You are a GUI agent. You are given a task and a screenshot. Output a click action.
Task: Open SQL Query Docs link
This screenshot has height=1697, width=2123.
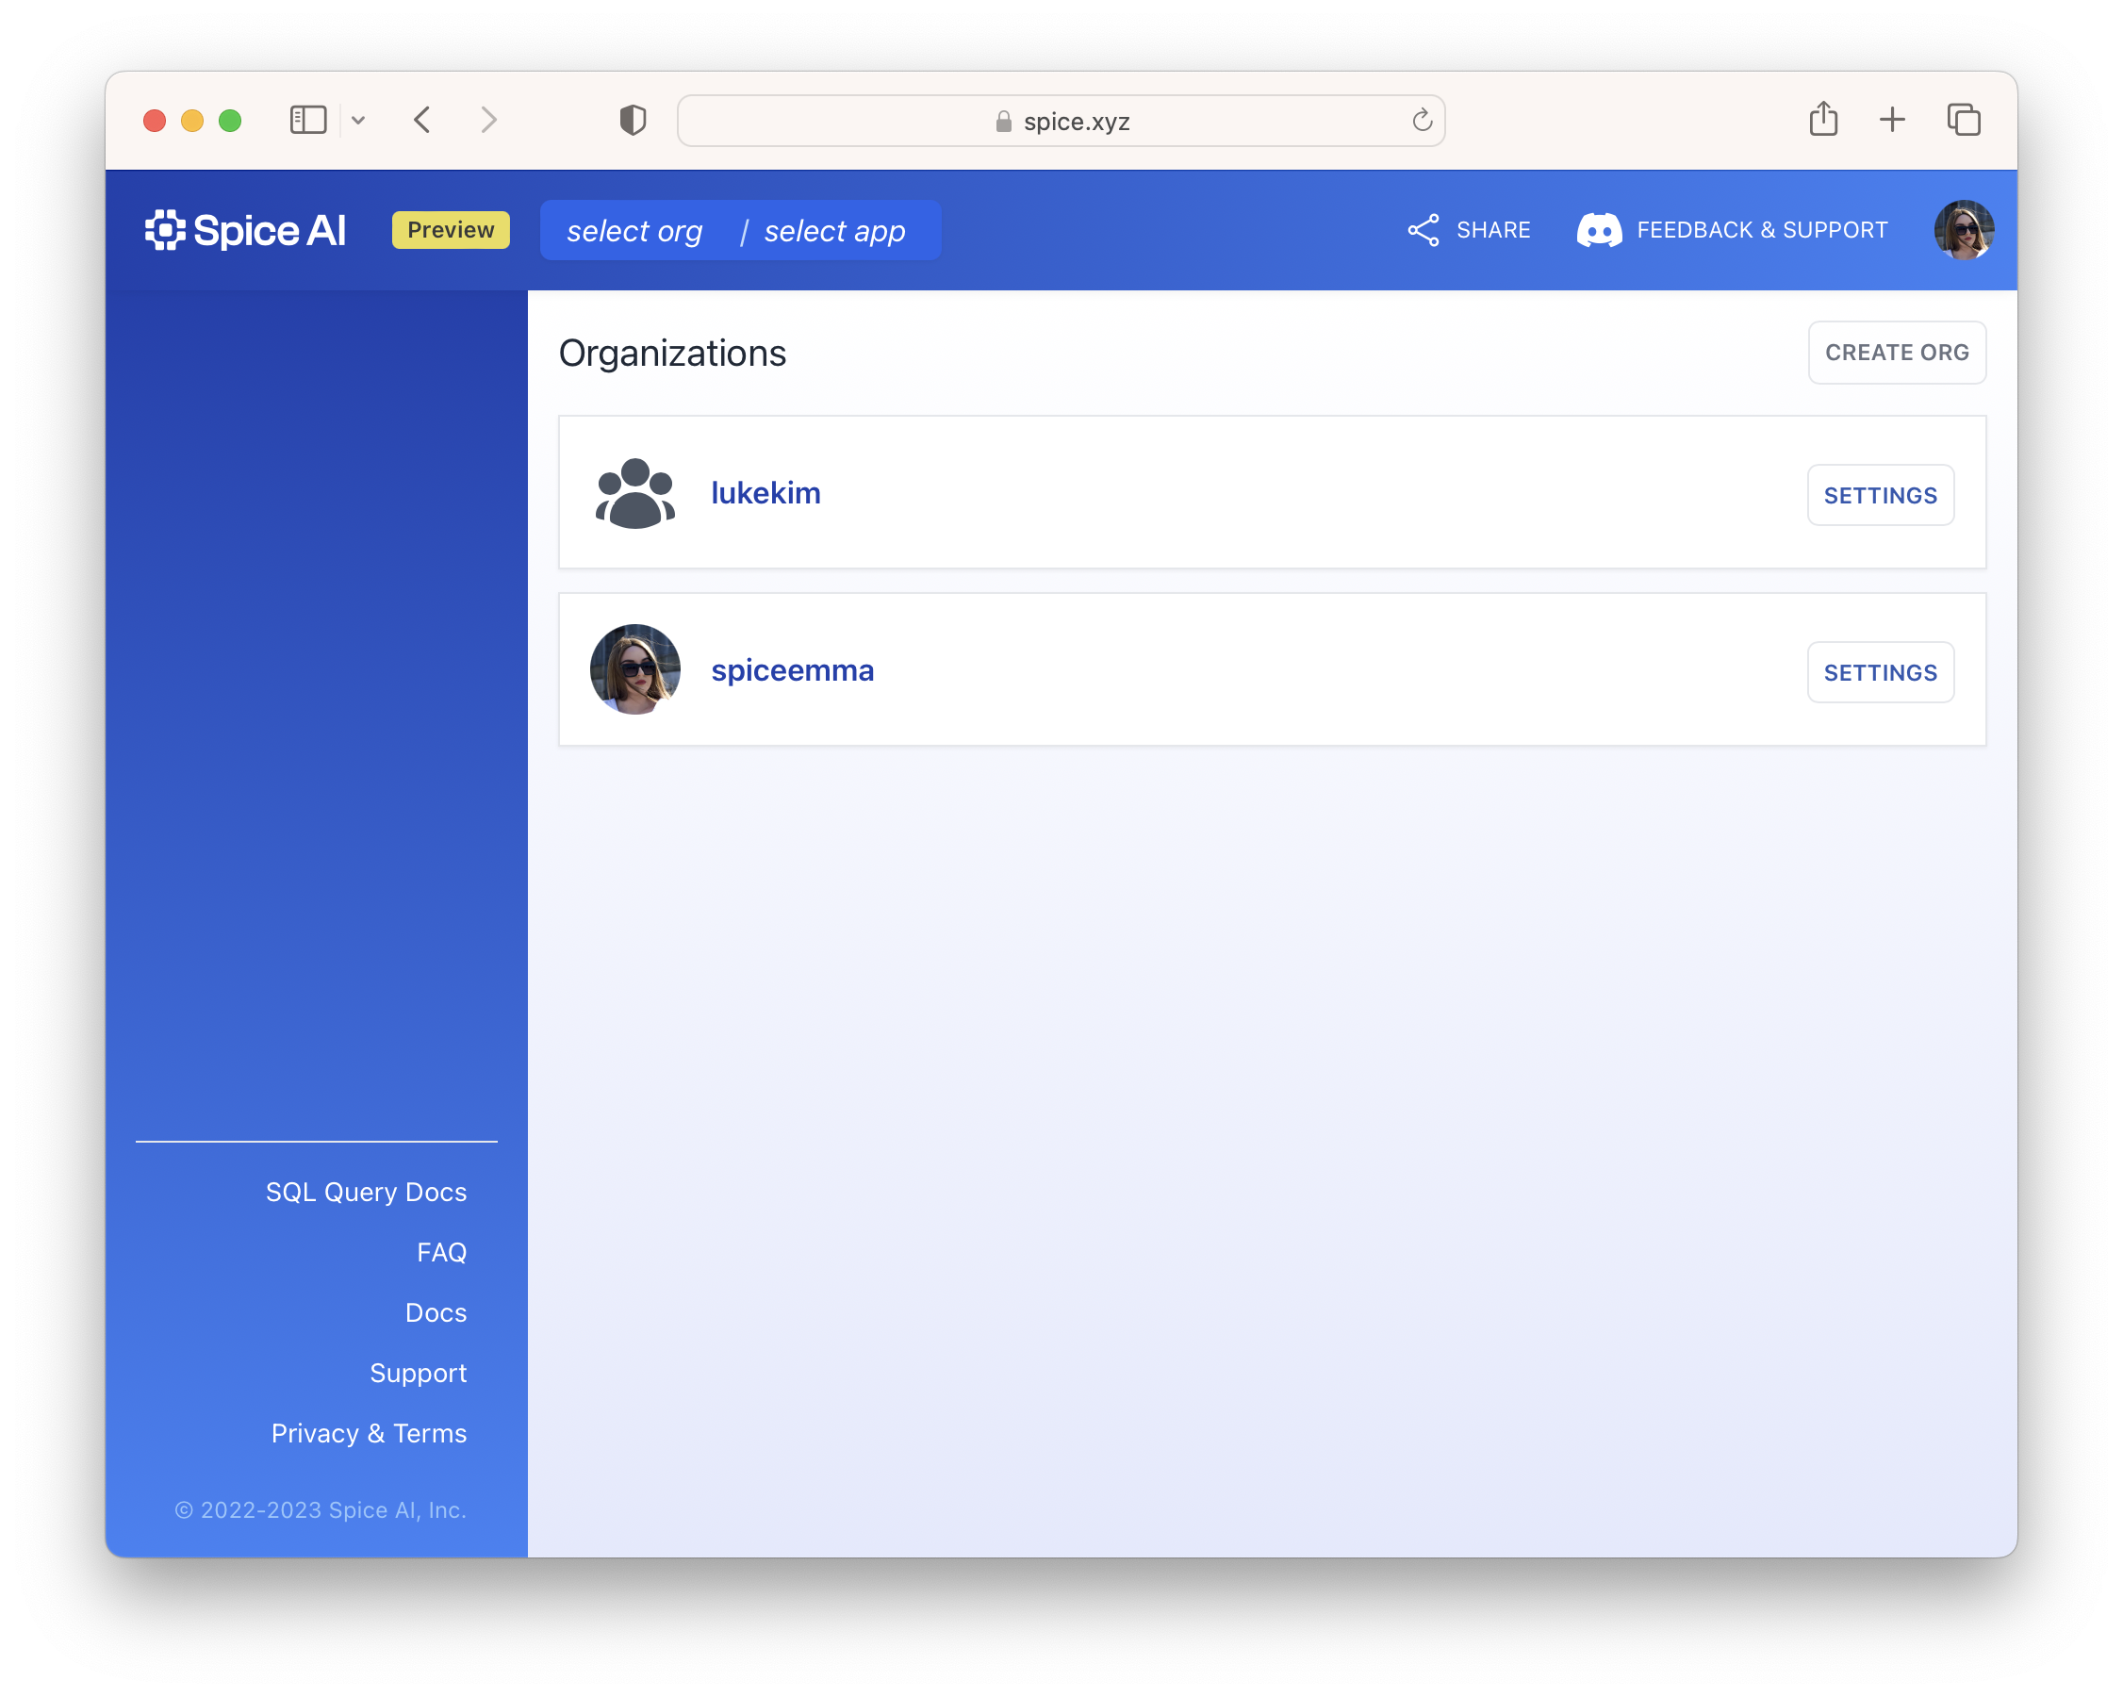366,1192
